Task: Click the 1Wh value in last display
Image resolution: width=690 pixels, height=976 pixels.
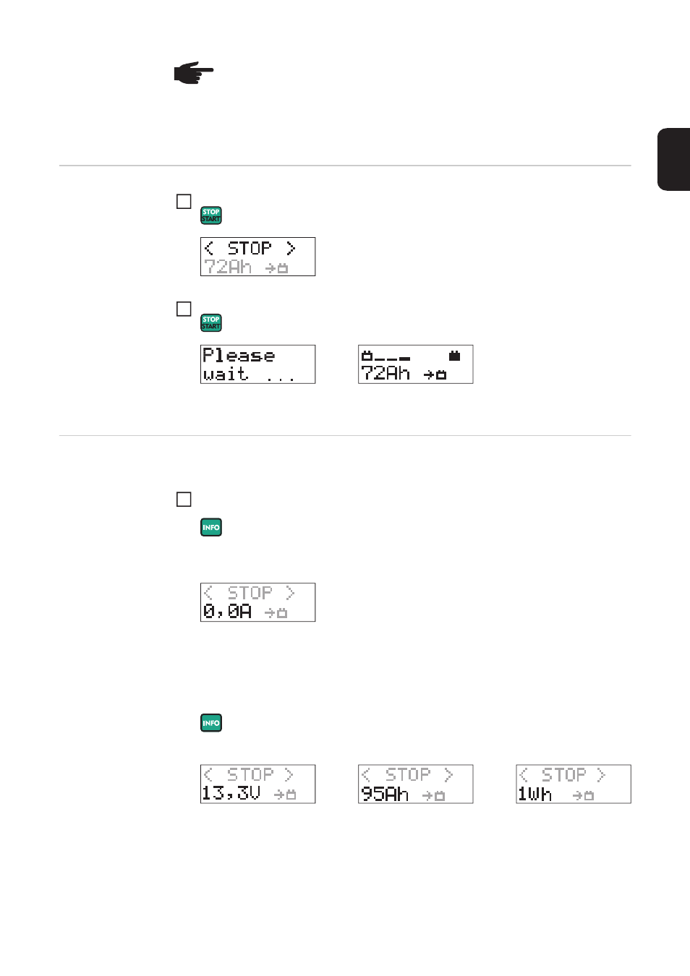Action: click(534, 794)
